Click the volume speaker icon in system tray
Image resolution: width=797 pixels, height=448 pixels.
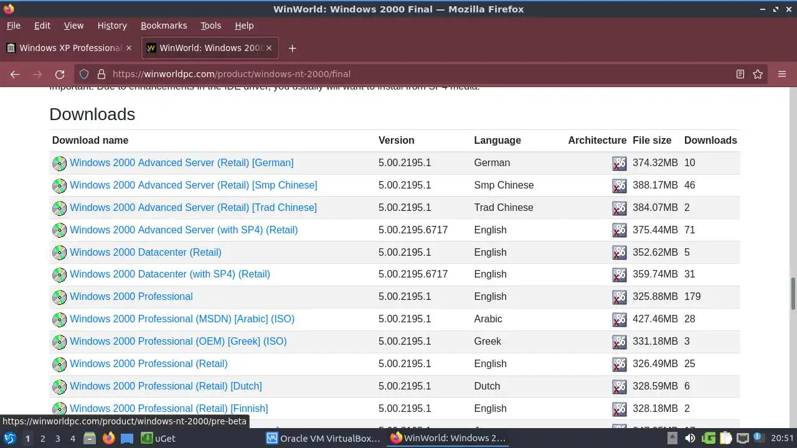[x=690, y=438]
